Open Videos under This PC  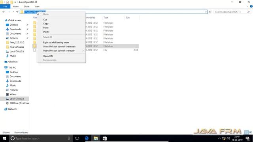pos(13,94)
